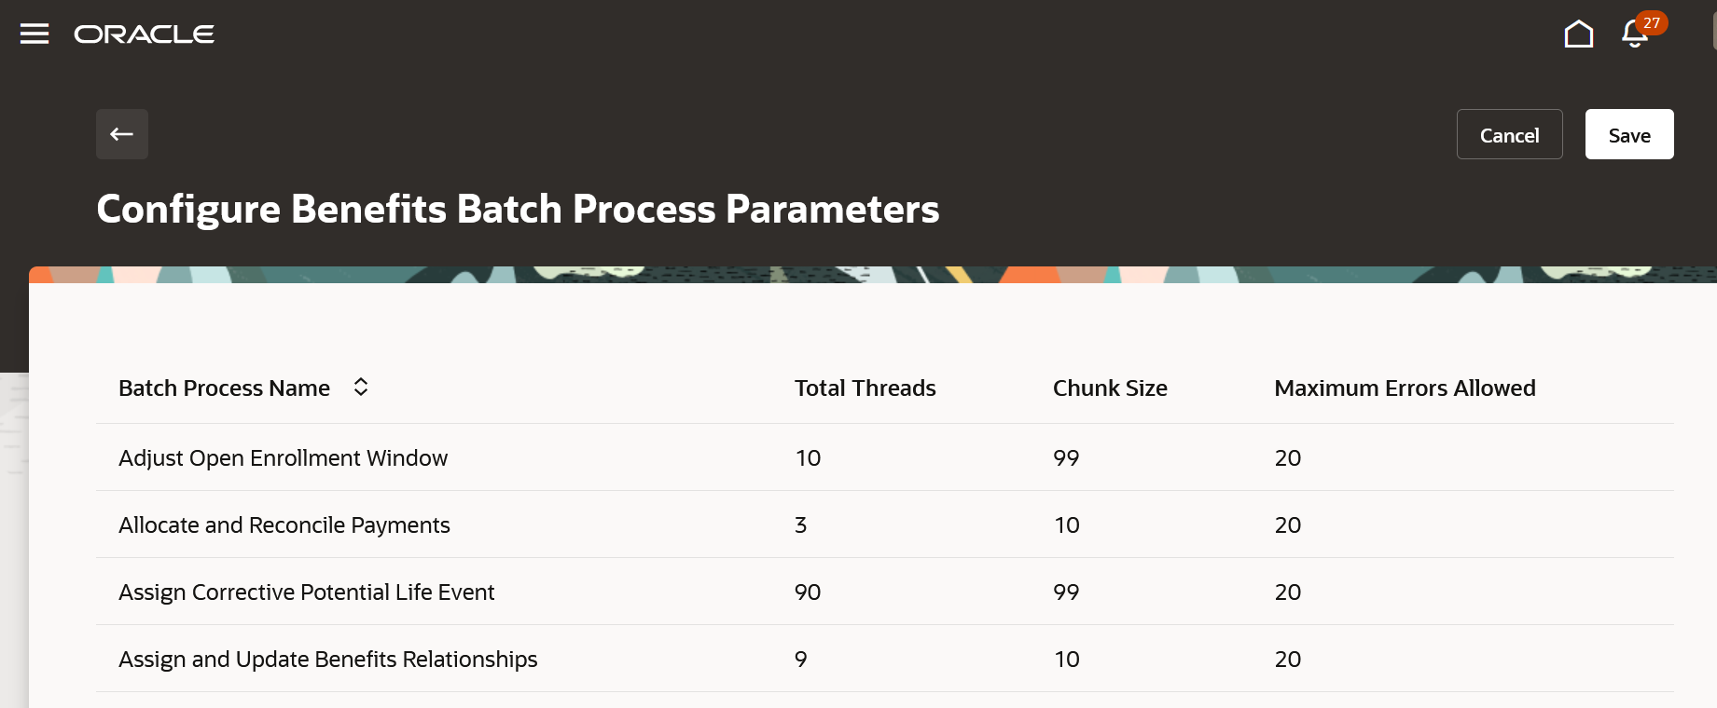Open the hamburger navigation menu
Screen dimensions: 1717x708
(35, 34)
